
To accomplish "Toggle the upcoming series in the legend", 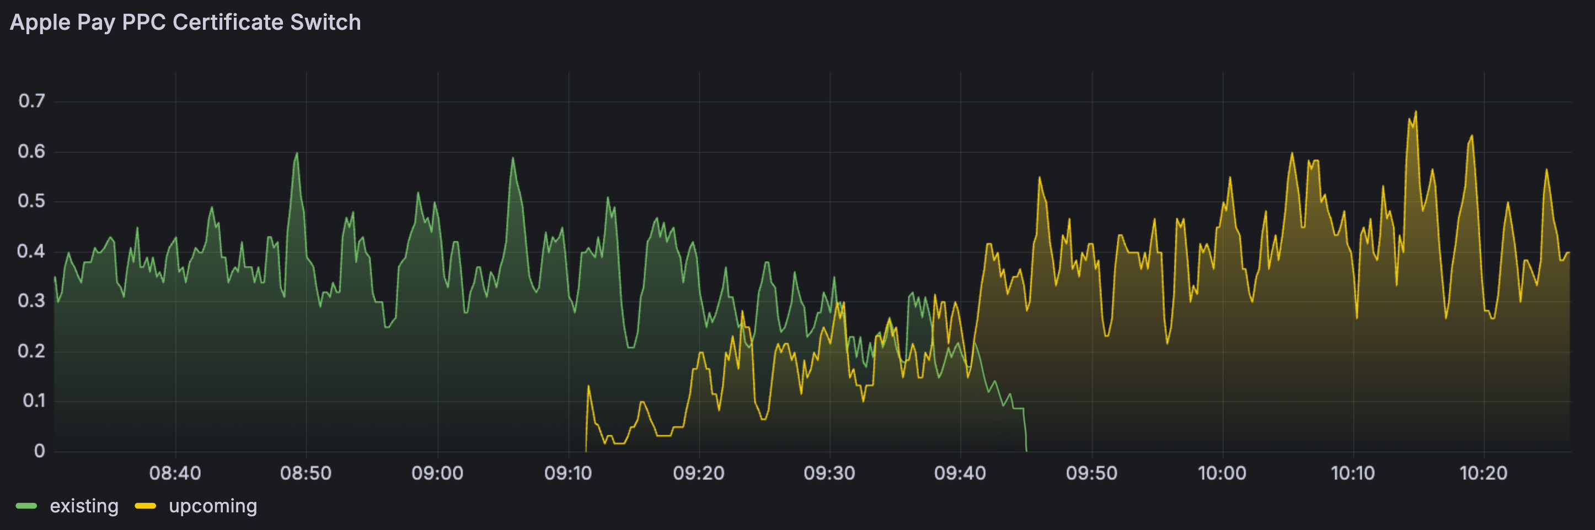I will point(212,506).
